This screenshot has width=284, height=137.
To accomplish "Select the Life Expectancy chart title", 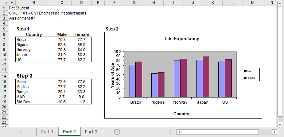I will (182, 39).
